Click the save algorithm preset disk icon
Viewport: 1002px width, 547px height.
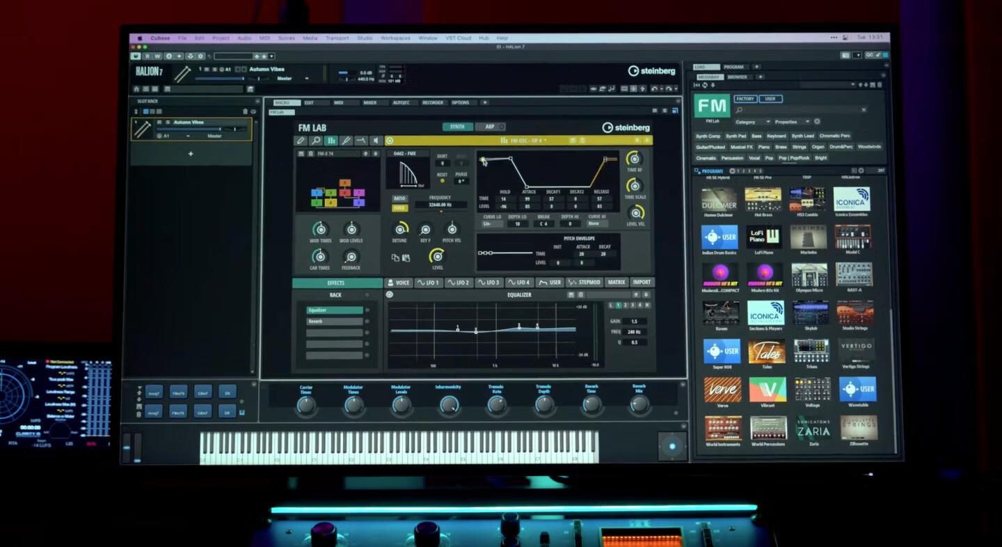click(301, 154)
